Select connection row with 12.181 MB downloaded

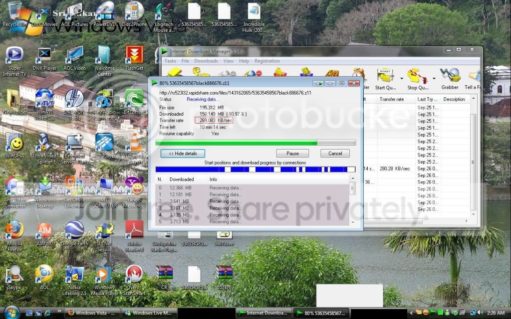click(x=253, y=195)
